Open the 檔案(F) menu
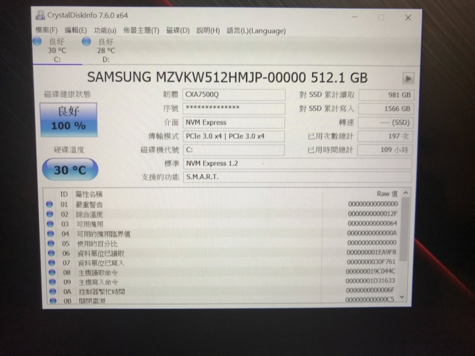475x356 pixels. (x=46, y=30)
